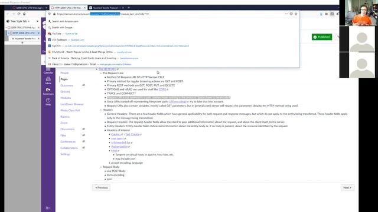The height and width of the screenshot is (212, 378).
Task: Click the hidden-eye icon next to Files
Action: (84, 135)
